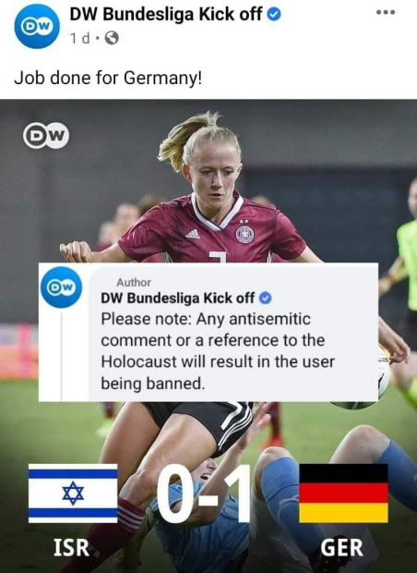Click the DFB crest on the jersey
Screen dimensions: 417x573
pyautogui.click(x=245, y=234)
